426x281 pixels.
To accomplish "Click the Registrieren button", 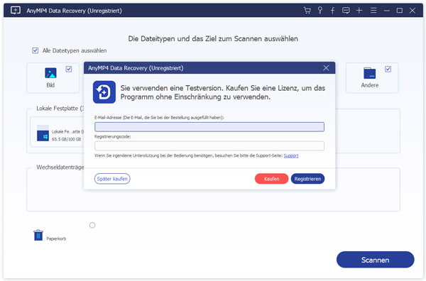I will [307, 179].
